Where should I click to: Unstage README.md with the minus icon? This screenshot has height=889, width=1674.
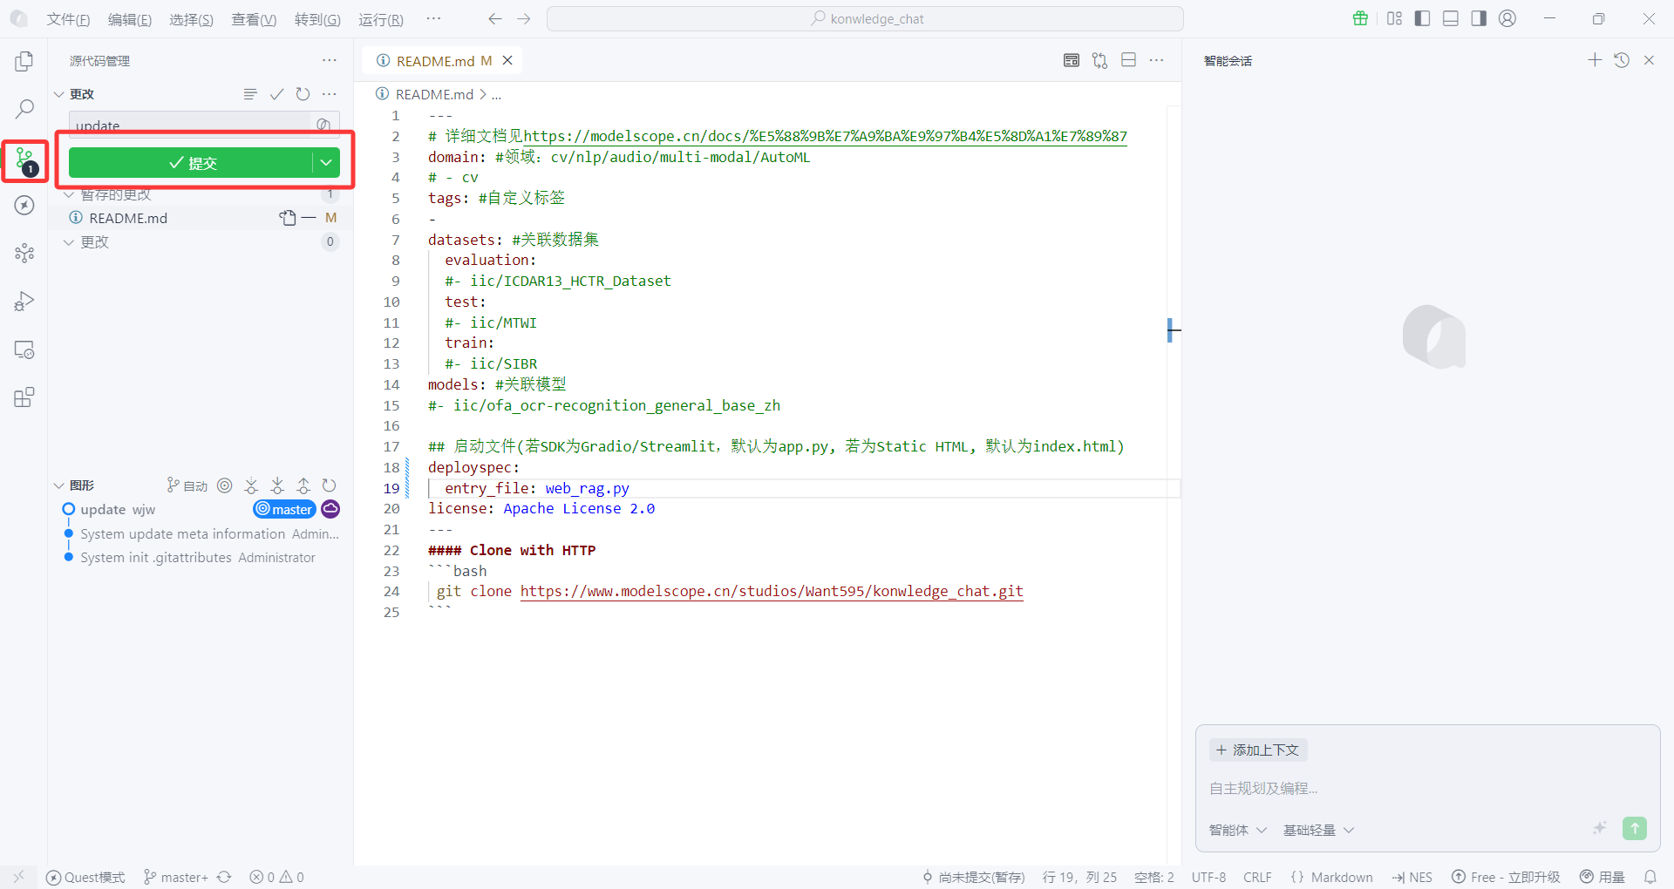(309, 218)
